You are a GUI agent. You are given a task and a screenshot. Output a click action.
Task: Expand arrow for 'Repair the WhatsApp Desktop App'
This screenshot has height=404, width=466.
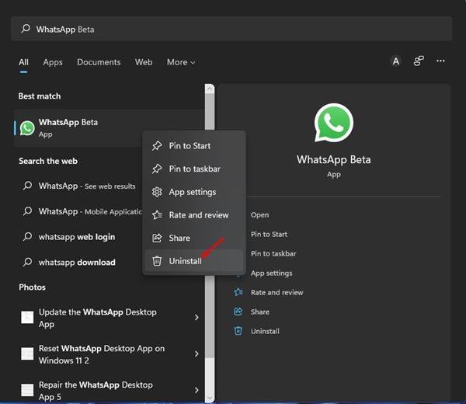pos(196,390)
